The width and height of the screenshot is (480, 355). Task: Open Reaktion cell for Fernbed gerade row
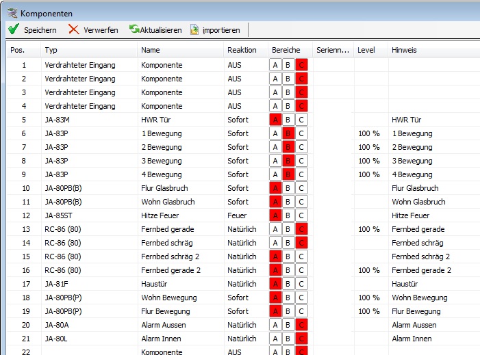pos(244,229)
